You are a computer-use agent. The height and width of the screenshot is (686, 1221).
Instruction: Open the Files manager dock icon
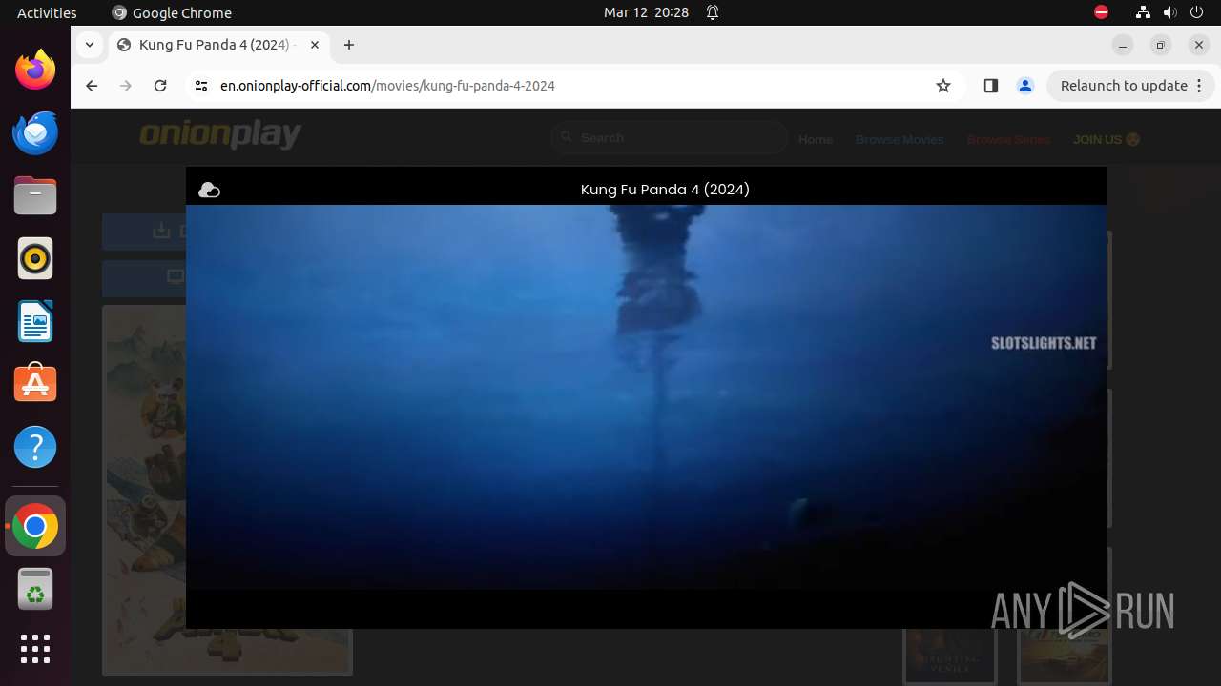[35, 195]
